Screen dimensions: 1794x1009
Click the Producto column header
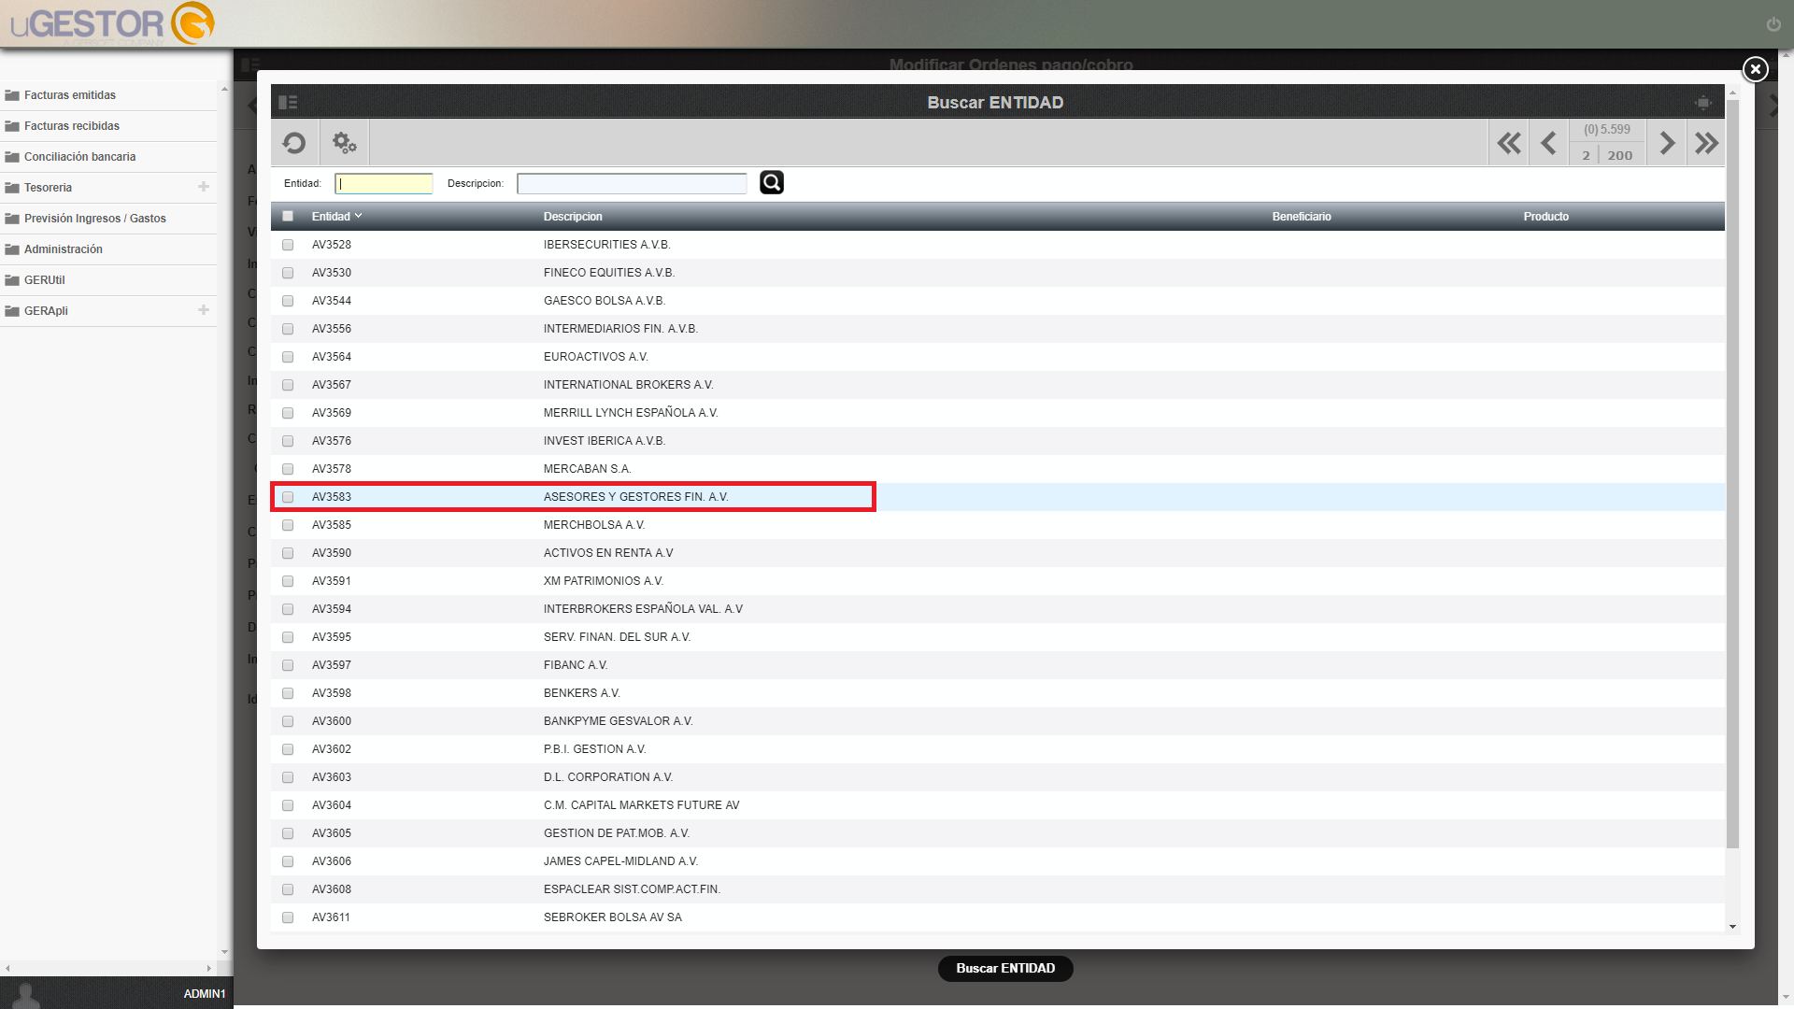(x=1546, y=216)
